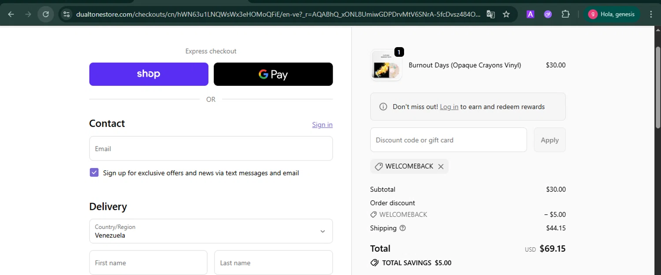Click the info icon beside Don't miss out

pos(383,106)
